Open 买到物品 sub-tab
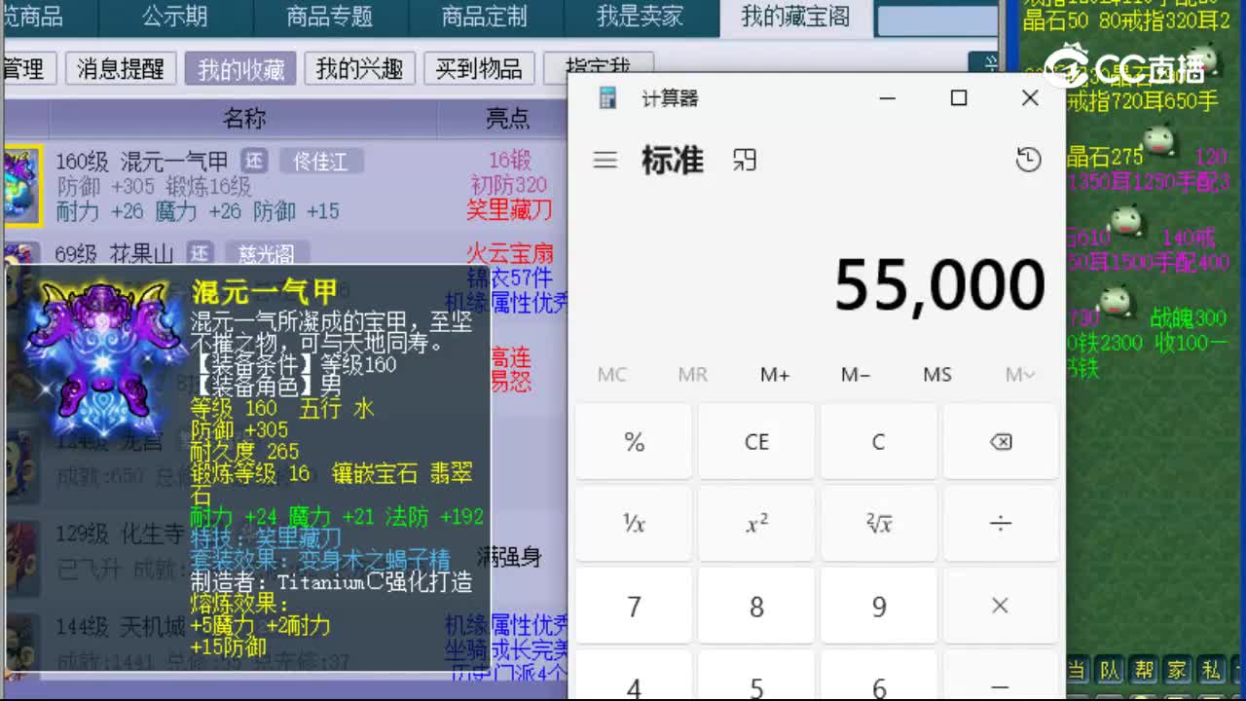This screenshot has height=701, width=1246. tap(479, 68)
